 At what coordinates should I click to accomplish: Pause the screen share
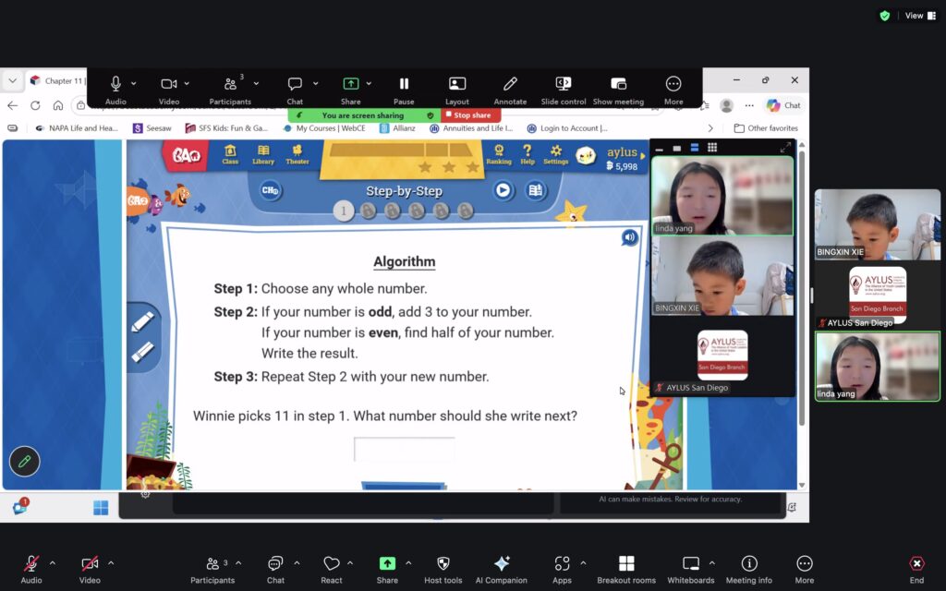point(404,85)
